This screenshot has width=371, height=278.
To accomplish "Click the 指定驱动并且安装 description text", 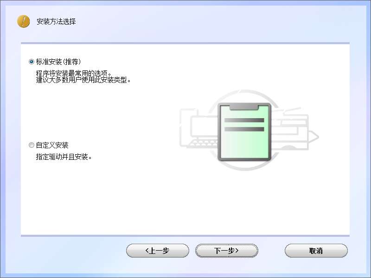I will pyautogui.click(x=64, y=157).
